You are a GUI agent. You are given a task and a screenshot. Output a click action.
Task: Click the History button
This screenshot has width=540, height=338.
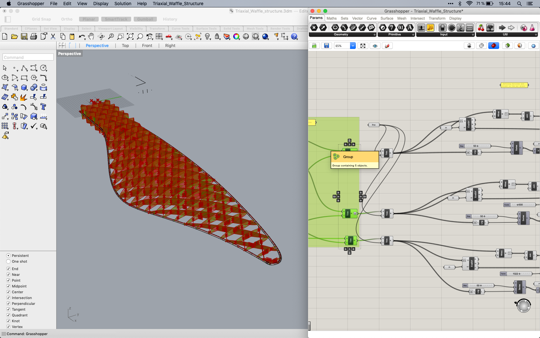click(x=170, y=19)
